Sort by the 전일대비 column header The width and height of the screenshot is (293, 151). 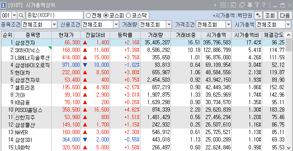pos(95,35)
